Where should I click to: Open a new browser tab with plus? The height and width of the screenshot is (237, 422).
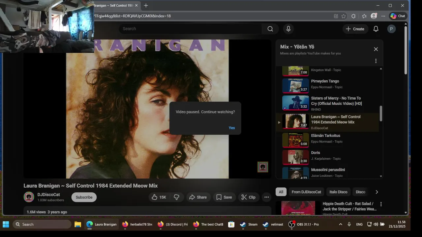point(146,6)
